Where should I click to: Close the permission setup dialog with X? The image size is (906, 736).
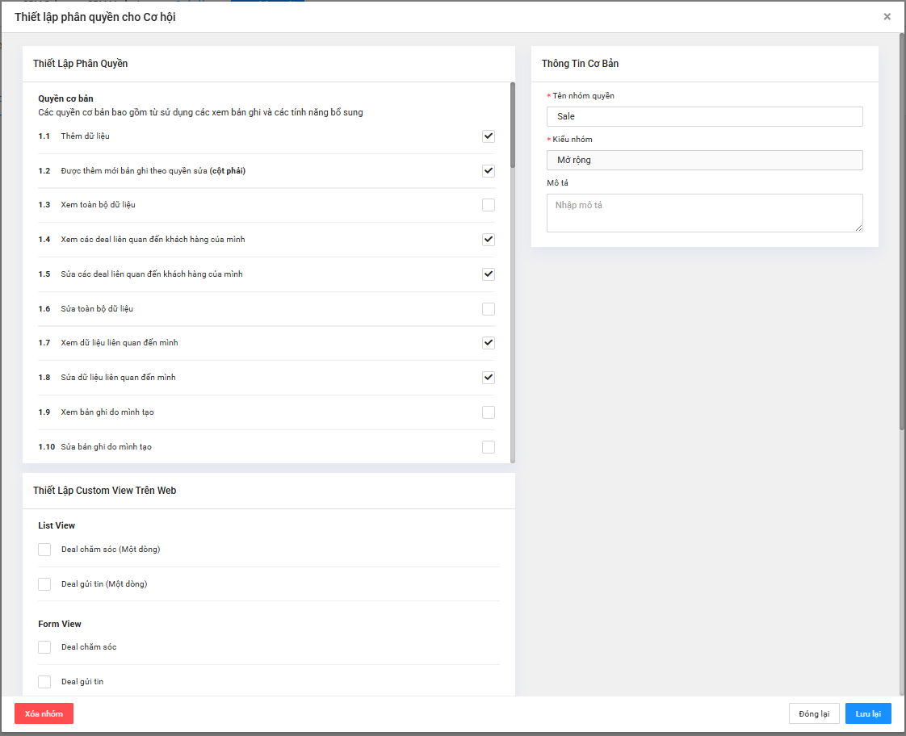(887, 17)
